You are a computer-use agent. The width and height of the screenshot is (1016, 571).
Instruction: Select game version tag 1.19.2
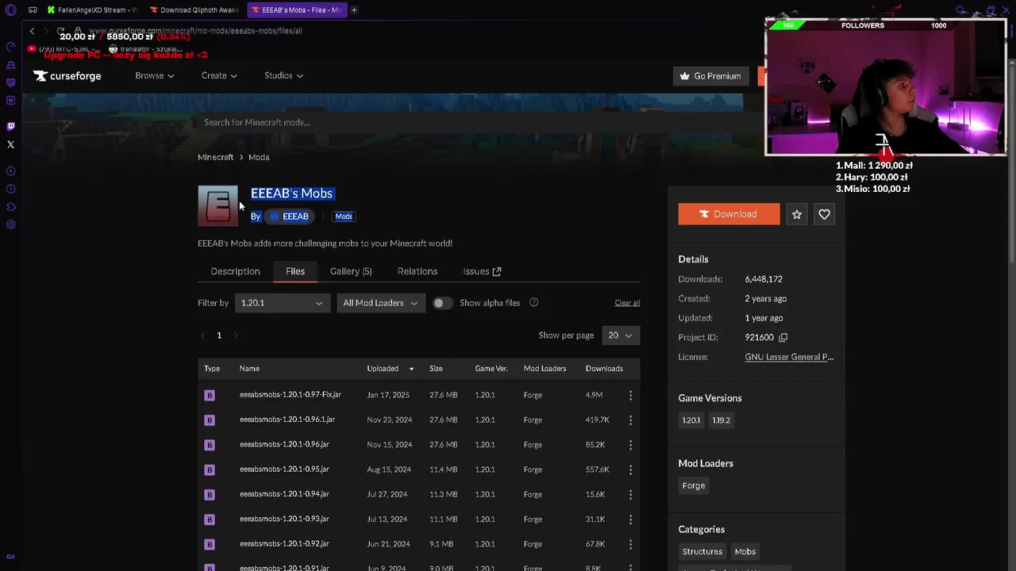pyautogui.click(x=721, y=420)
